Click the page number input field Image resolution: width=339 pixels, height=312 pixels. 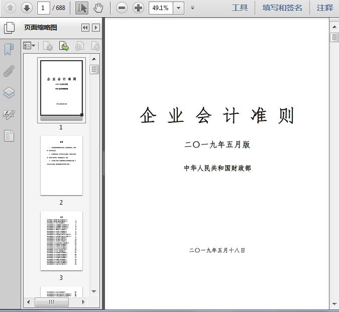(44, 8)
